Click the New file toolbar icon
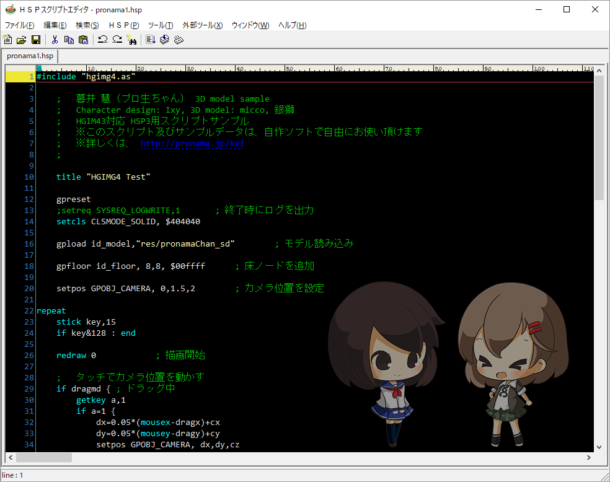This screenshot has height=482, width=610. pos(8,40)
